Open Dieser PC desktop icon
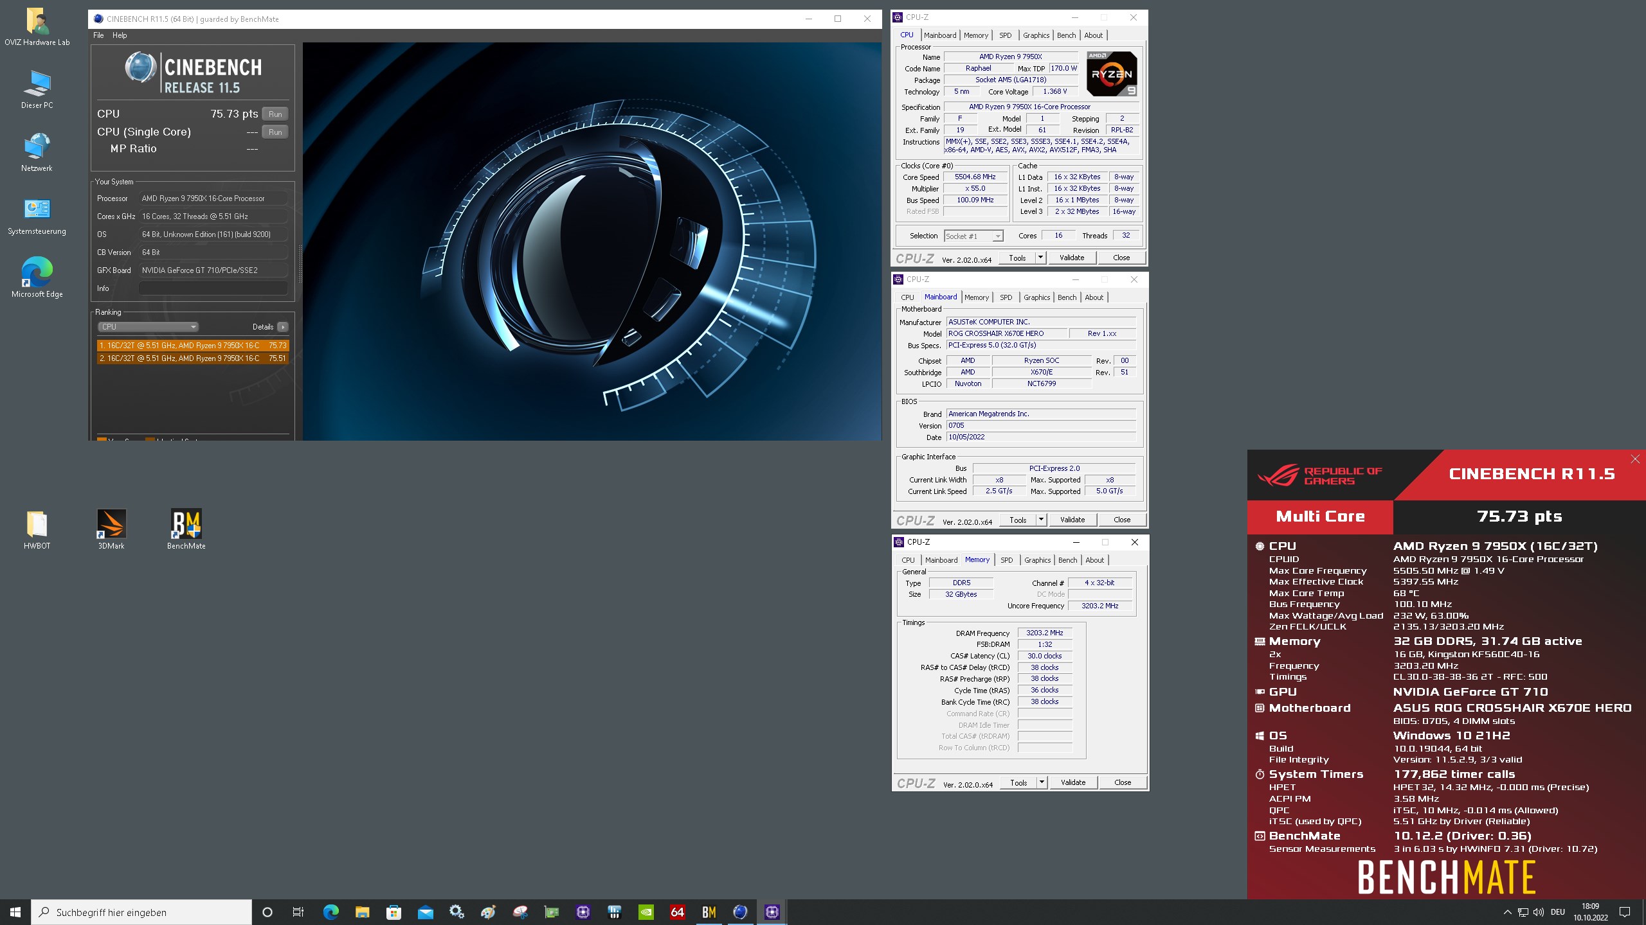The image size is (1646, 925). pyautogui.click(x=37, y=89)
